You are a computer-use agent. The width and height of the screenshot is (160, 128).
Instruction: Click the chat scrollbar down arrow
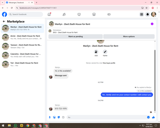[155, 112]
